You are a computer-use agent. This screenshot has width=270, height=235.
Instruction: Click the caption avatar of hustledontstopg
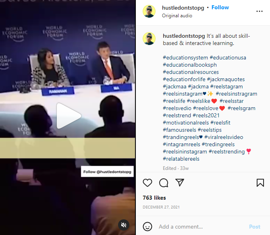pos(149,39)
